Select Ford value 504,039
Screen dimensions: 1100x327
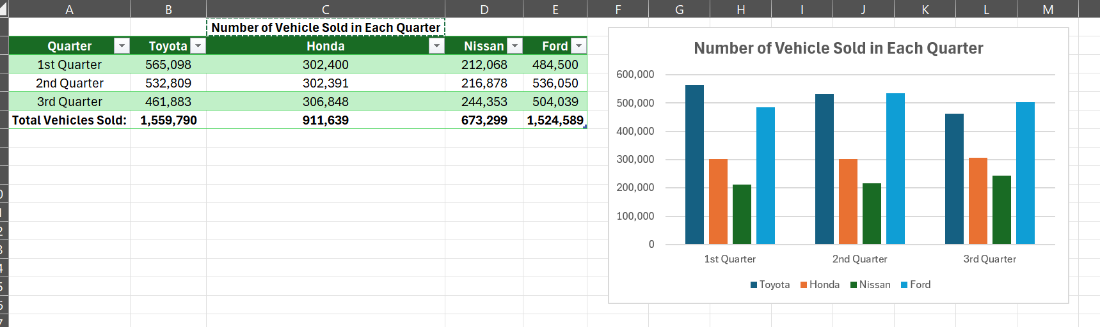coord(555,102)
